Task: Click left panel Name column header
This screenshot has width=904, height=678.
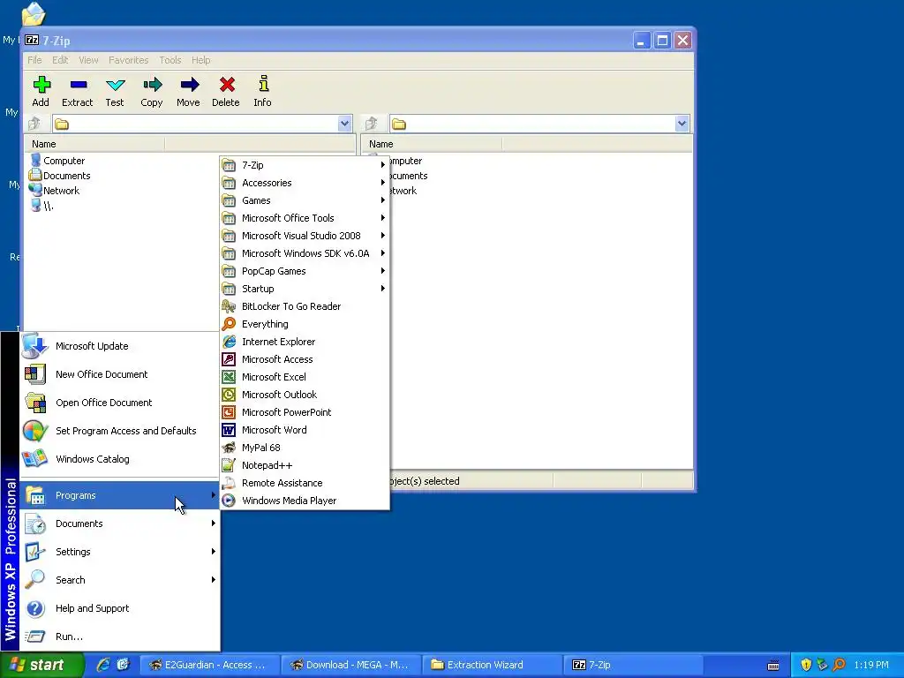Action: click(x=95, y=144)
